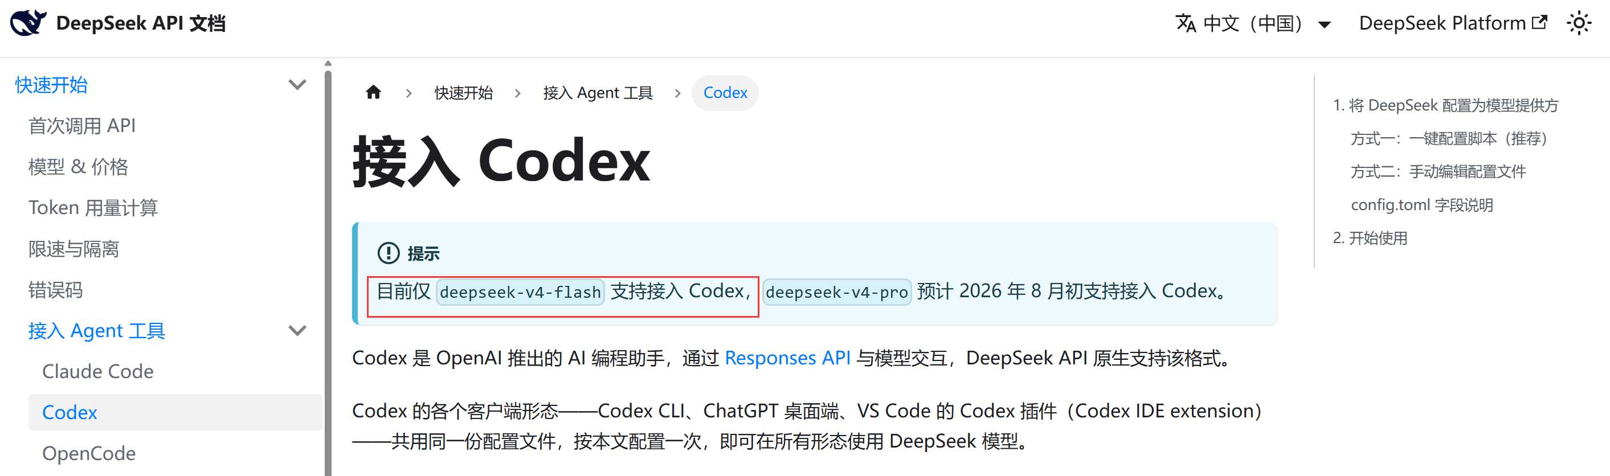
Task: Click the language translate icon
Action: (1186, 23)
